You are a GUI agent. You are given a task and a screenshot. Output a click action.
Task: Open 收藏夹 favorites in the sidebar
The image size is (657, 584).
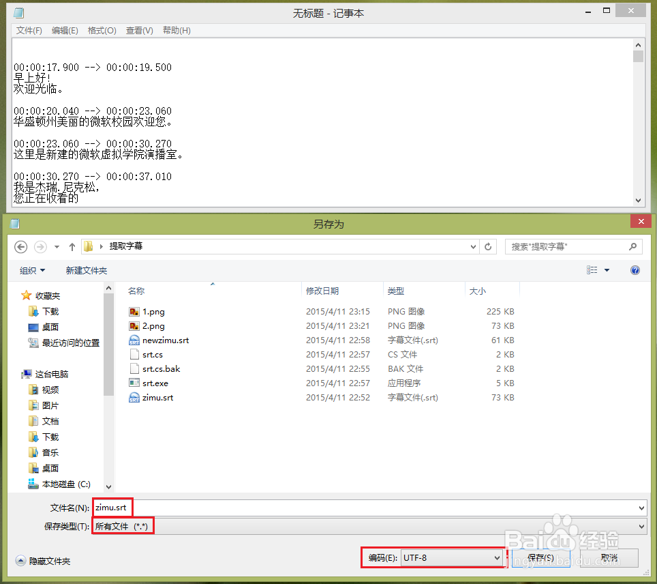tap(47, 296)
